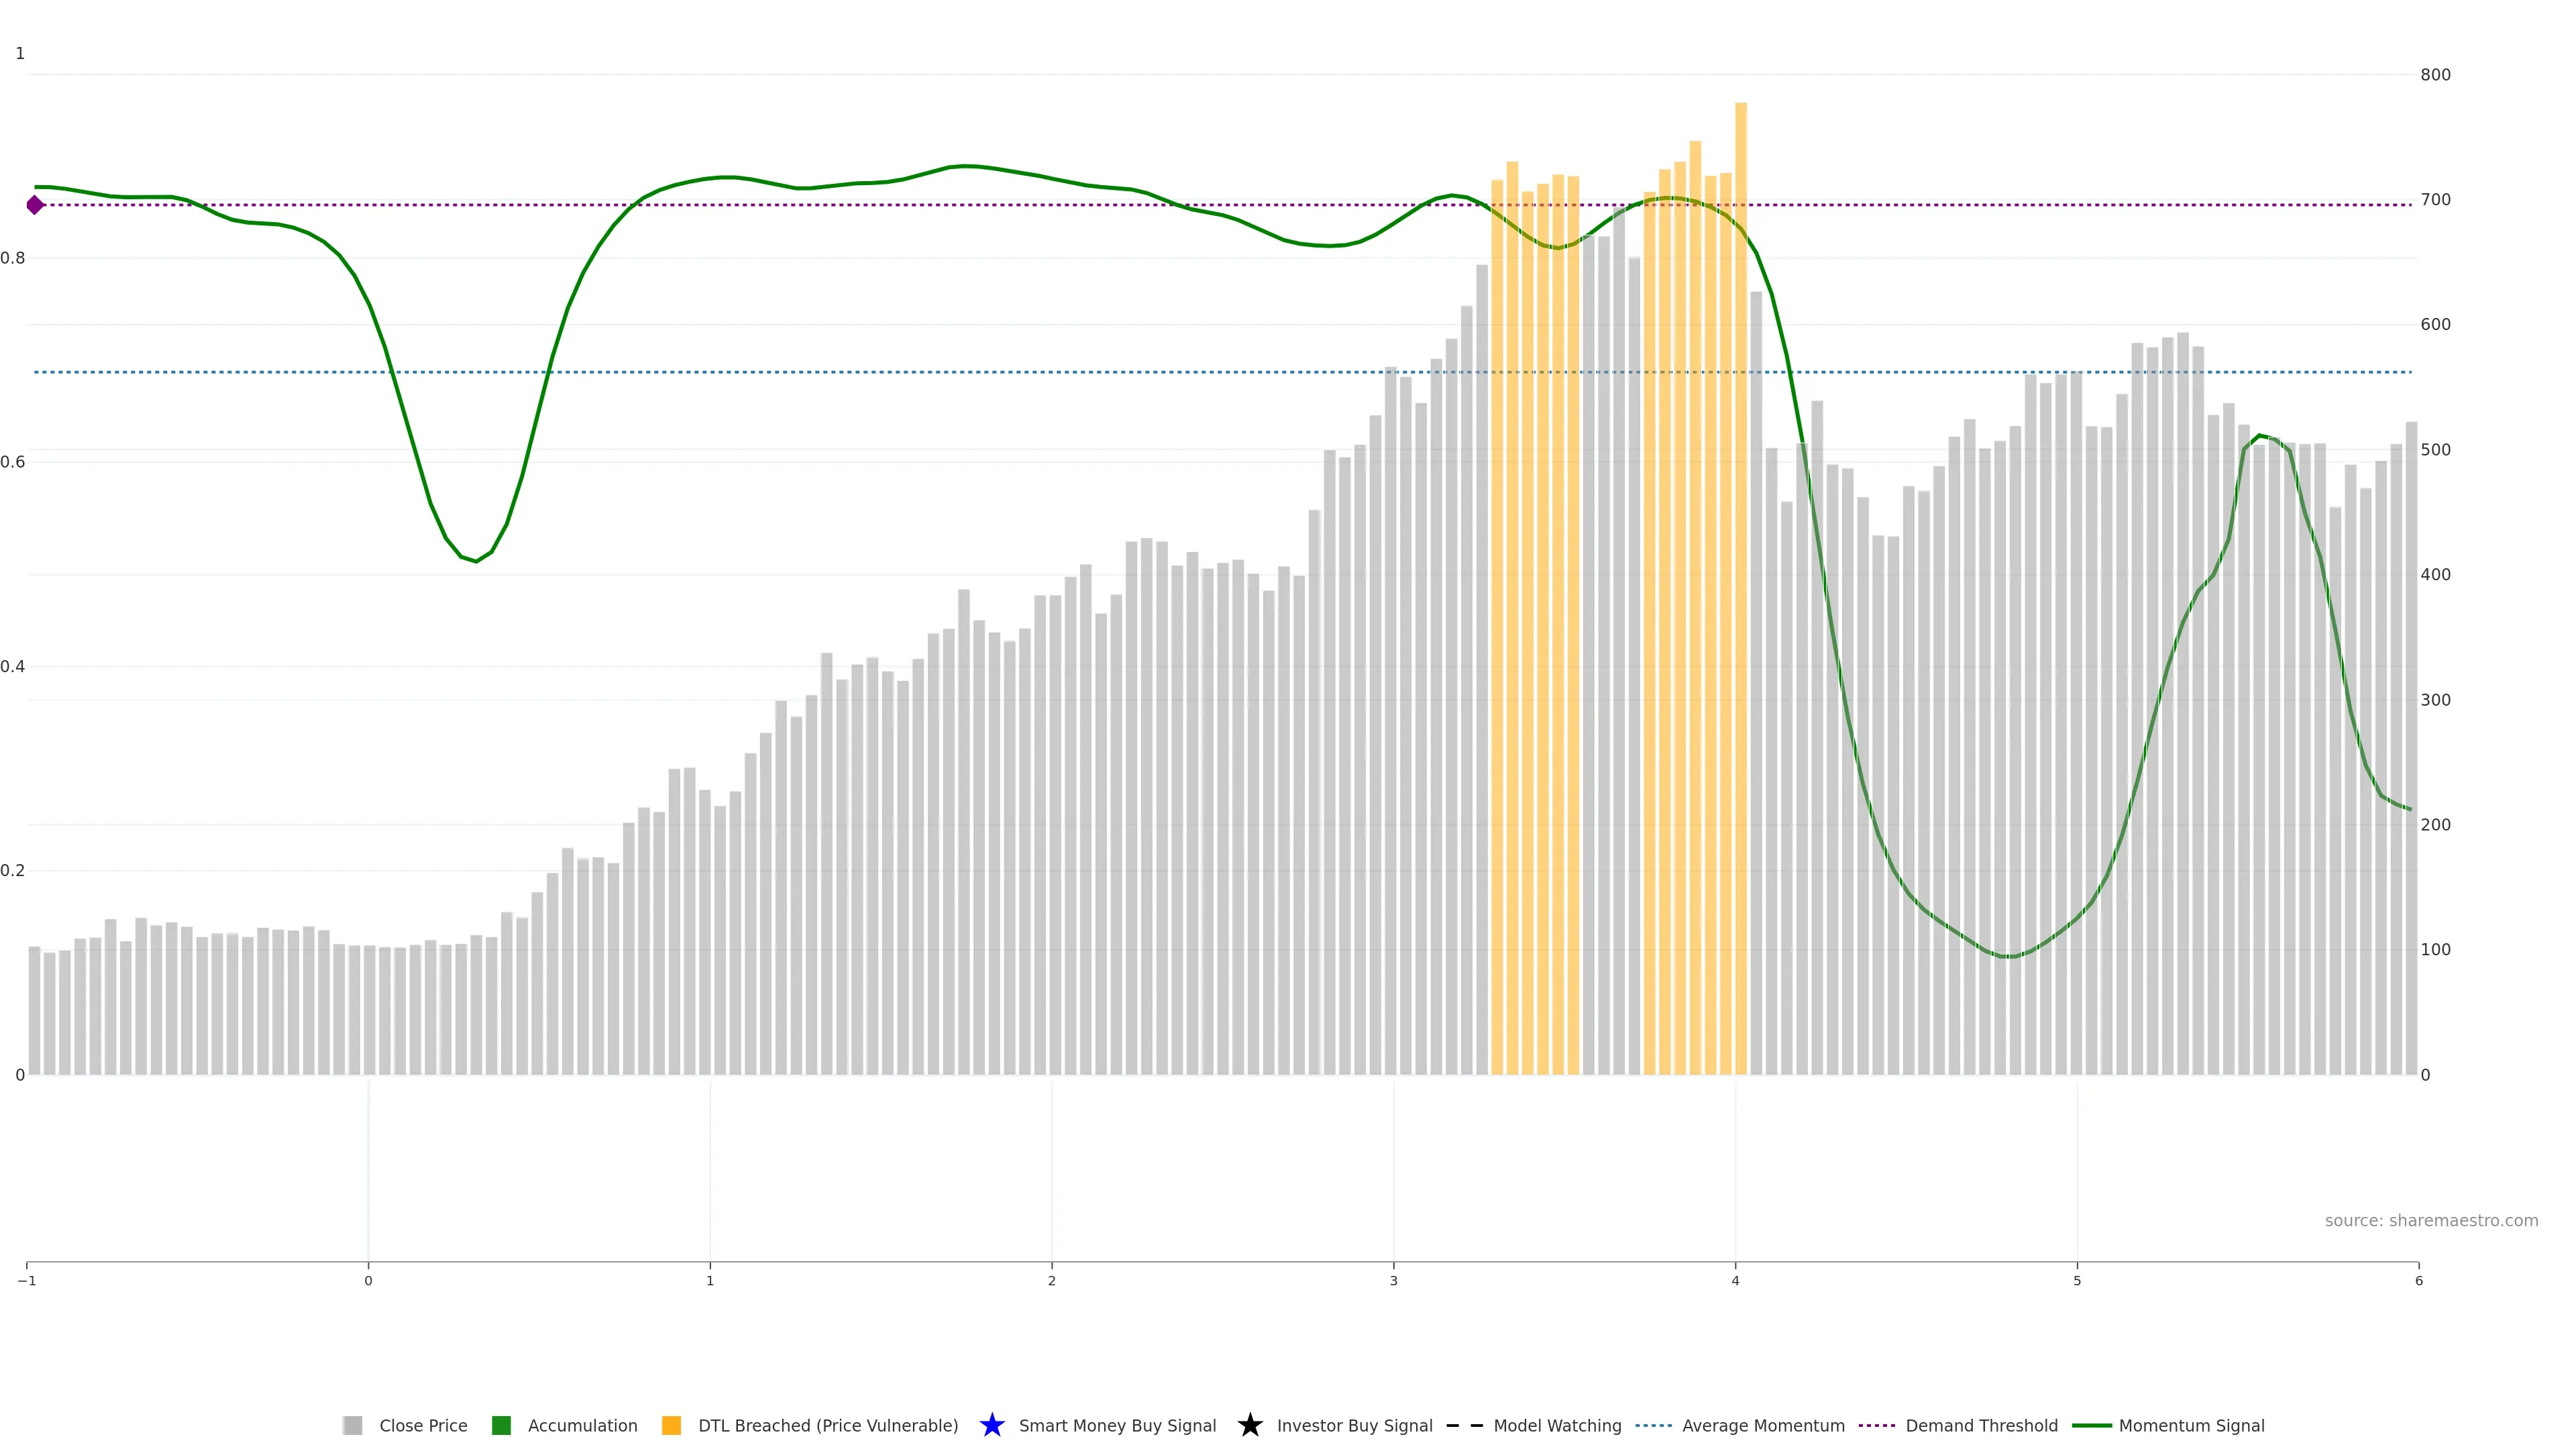Click the black Investor Buy Signal star
This screenshot has width=2576, height=1449.
click(x=1249, y=1425)
